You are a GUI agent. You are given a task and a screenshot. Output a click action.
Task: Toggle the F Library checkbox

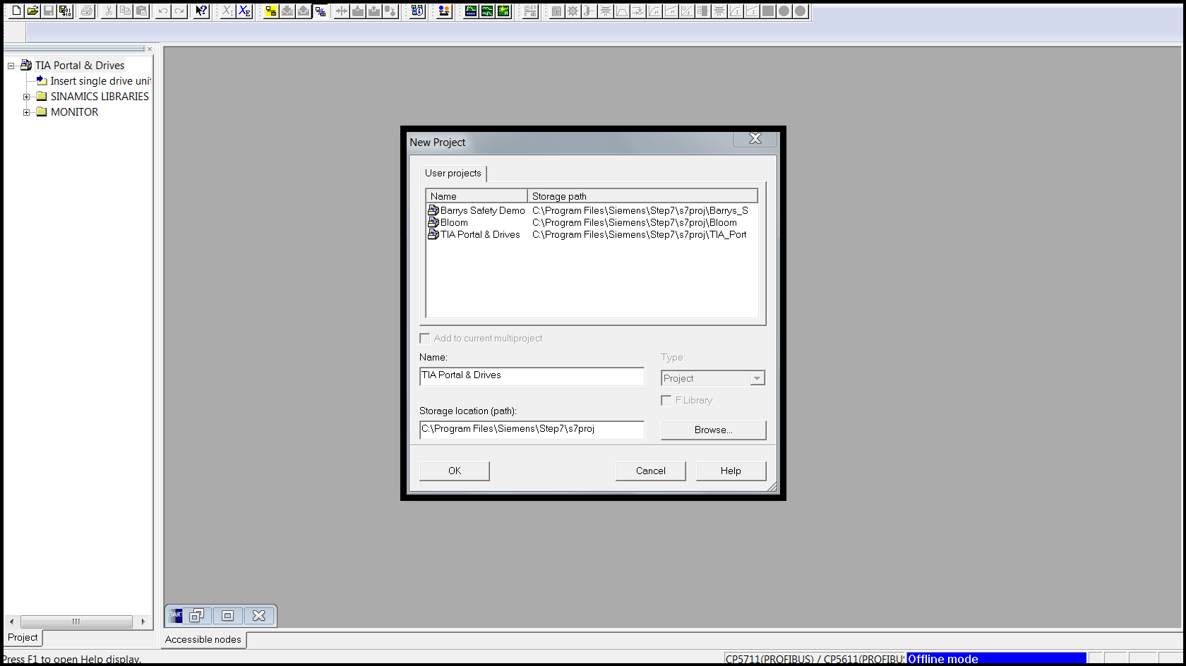tap(666, 400)
